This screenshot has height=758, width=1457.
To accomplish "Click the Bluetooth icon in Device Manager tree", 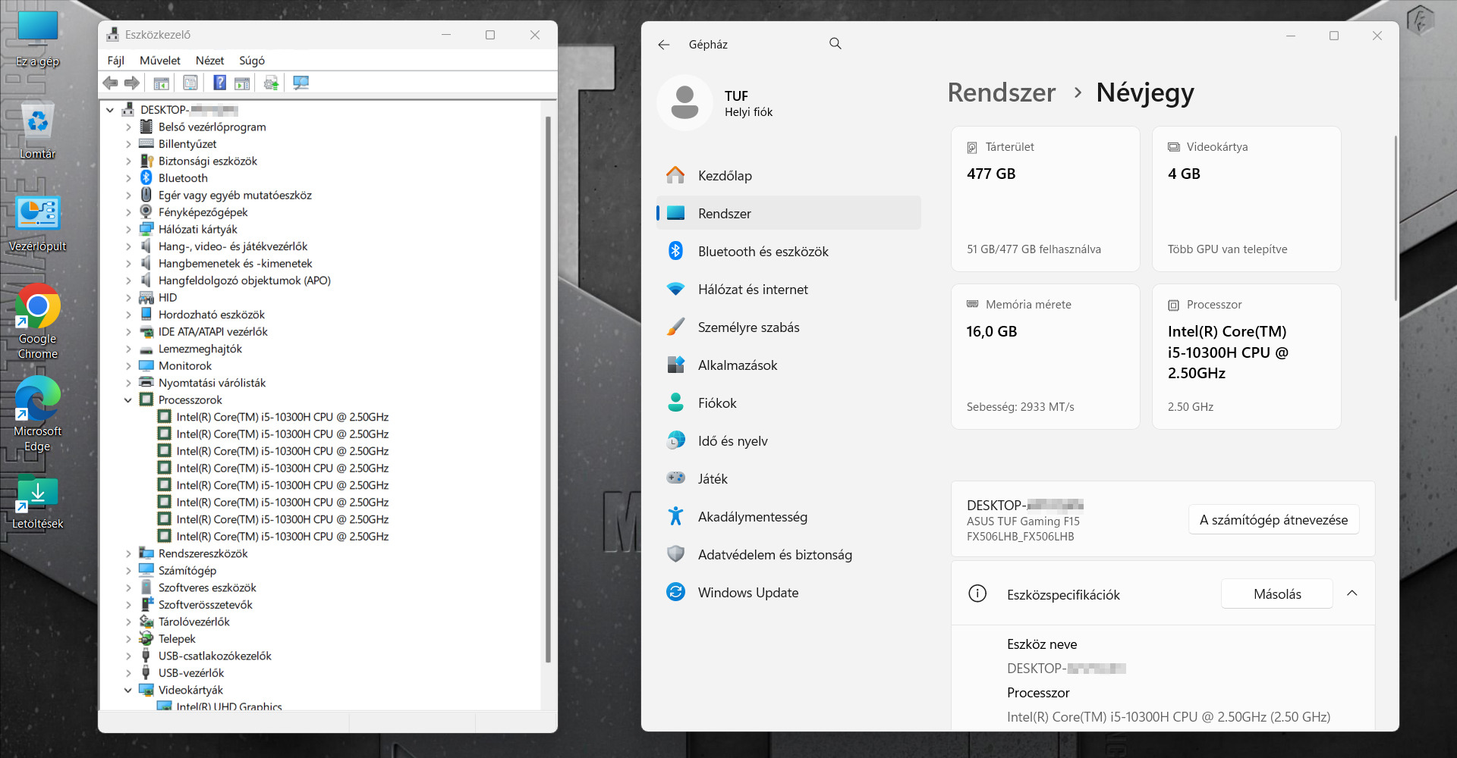I will (x=146, y=178).
